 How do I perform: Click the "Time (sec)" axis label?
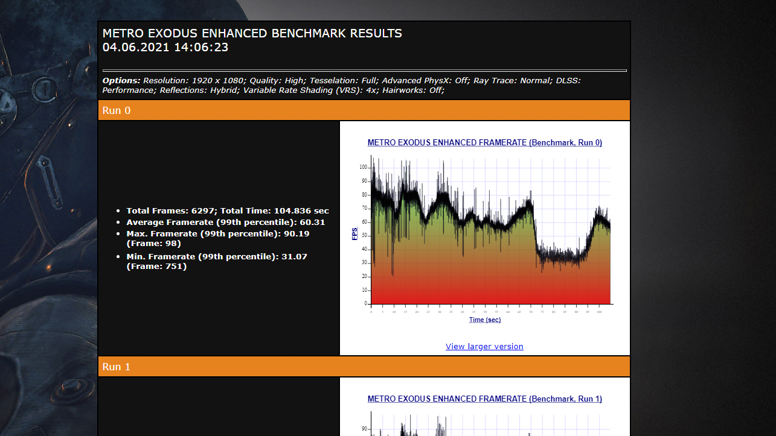pyautogui.click(x=485, y=320)
